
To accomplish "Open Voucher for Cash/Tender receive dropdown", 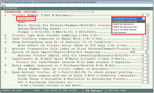I will (x=147, y=62).
